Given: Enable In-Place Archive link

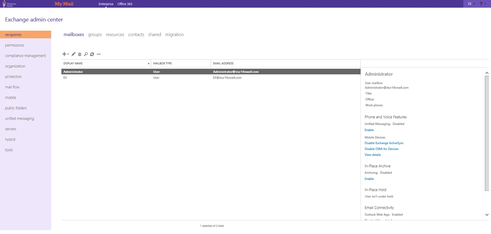Looking at the screenshot, I should tap(369, 179).
